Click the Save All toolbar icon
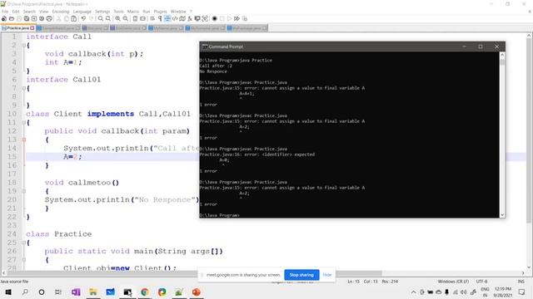Image resolution: width=533 pixels, height=299 pixels. pos(27,18)
